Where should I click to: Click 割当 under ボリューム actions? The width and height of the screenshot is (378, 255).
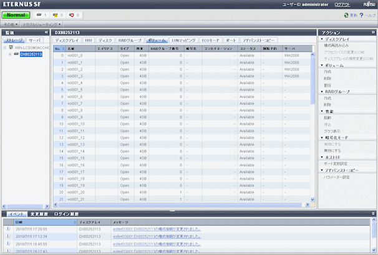[327, 85]
